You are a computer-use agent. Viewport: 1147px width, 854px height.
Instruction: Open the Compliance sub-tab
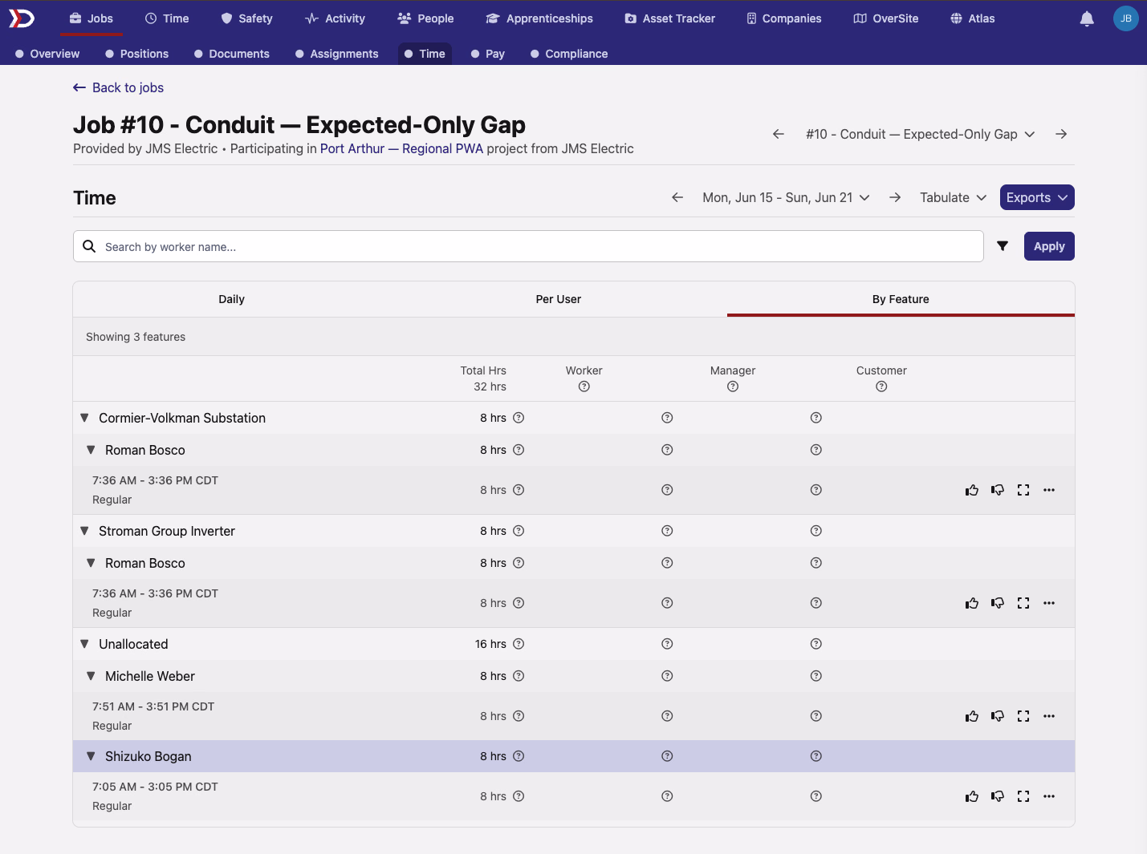click(x=569, y=54)
